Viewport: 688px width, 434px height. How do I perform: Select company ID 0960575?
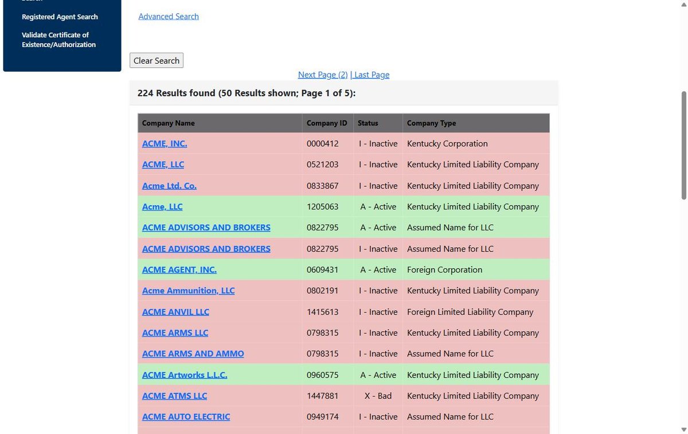pyautogui.click(x=323, y=375)
